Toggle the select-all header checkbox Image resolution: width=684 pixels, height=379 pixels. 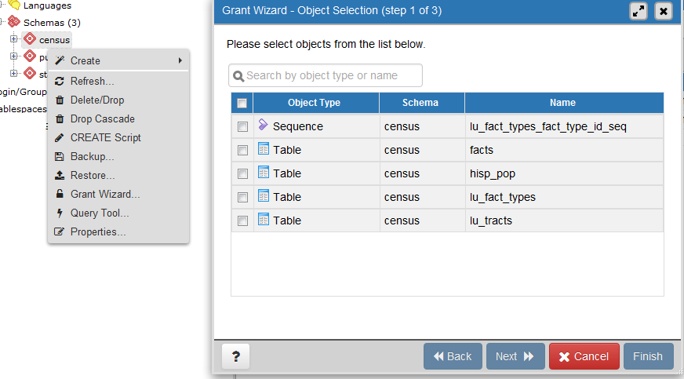point(242,103)
